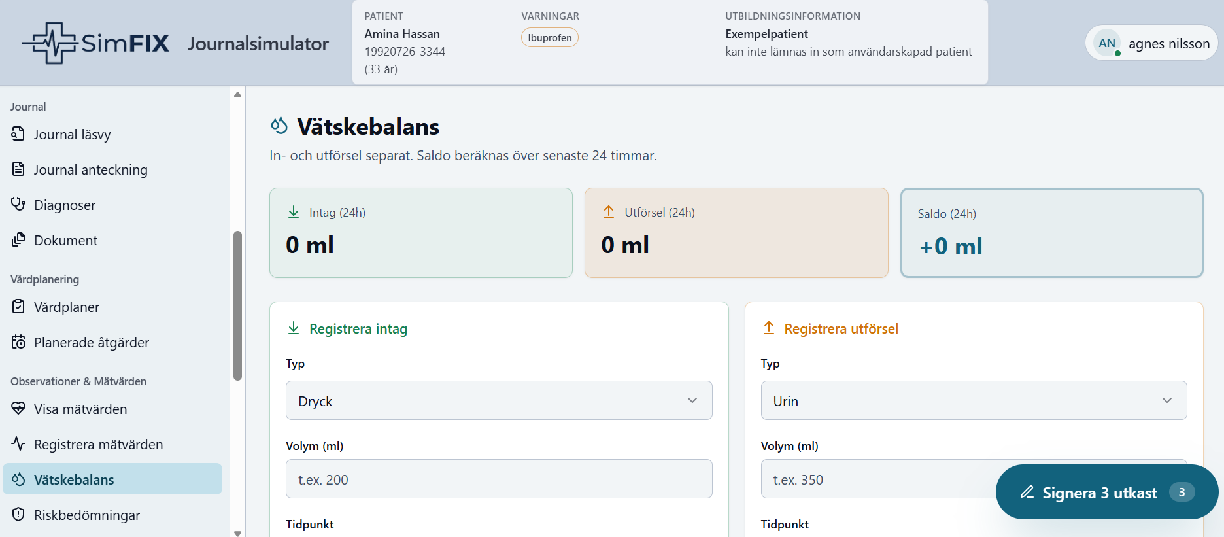Click the sidebar scrollbar thumb

pyautogui.click(x=237, y=305)
